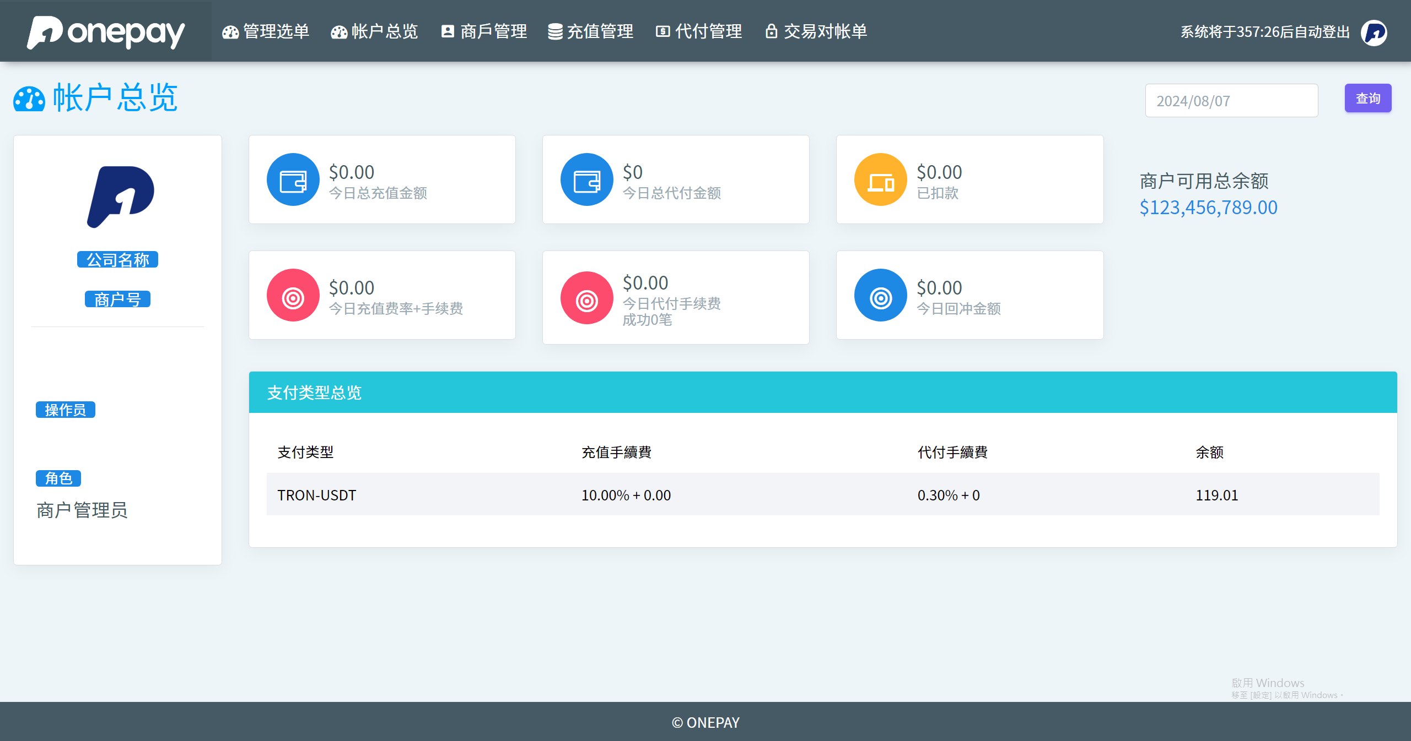This screenshot has height=741, width=1411.
Task: Click the 商户可用总余额 amount link
Action: tap(1208, 208)
